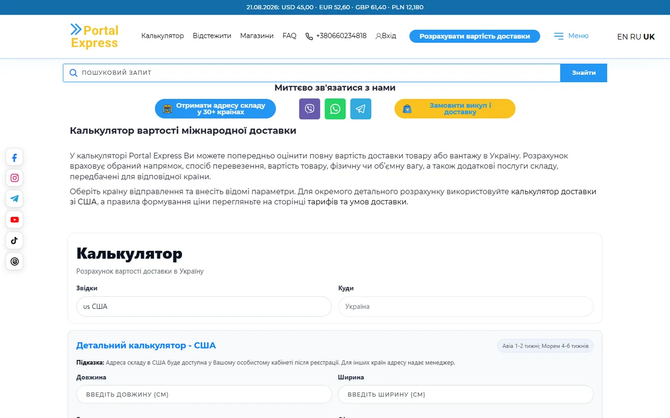This screenshot has height=418, width=670.
Task: Open Вхід login link
Action: (386, 36)
